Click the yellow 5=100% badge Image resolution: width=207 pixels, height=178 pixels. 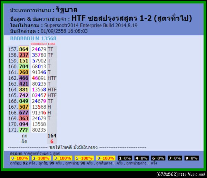point(84,158)
